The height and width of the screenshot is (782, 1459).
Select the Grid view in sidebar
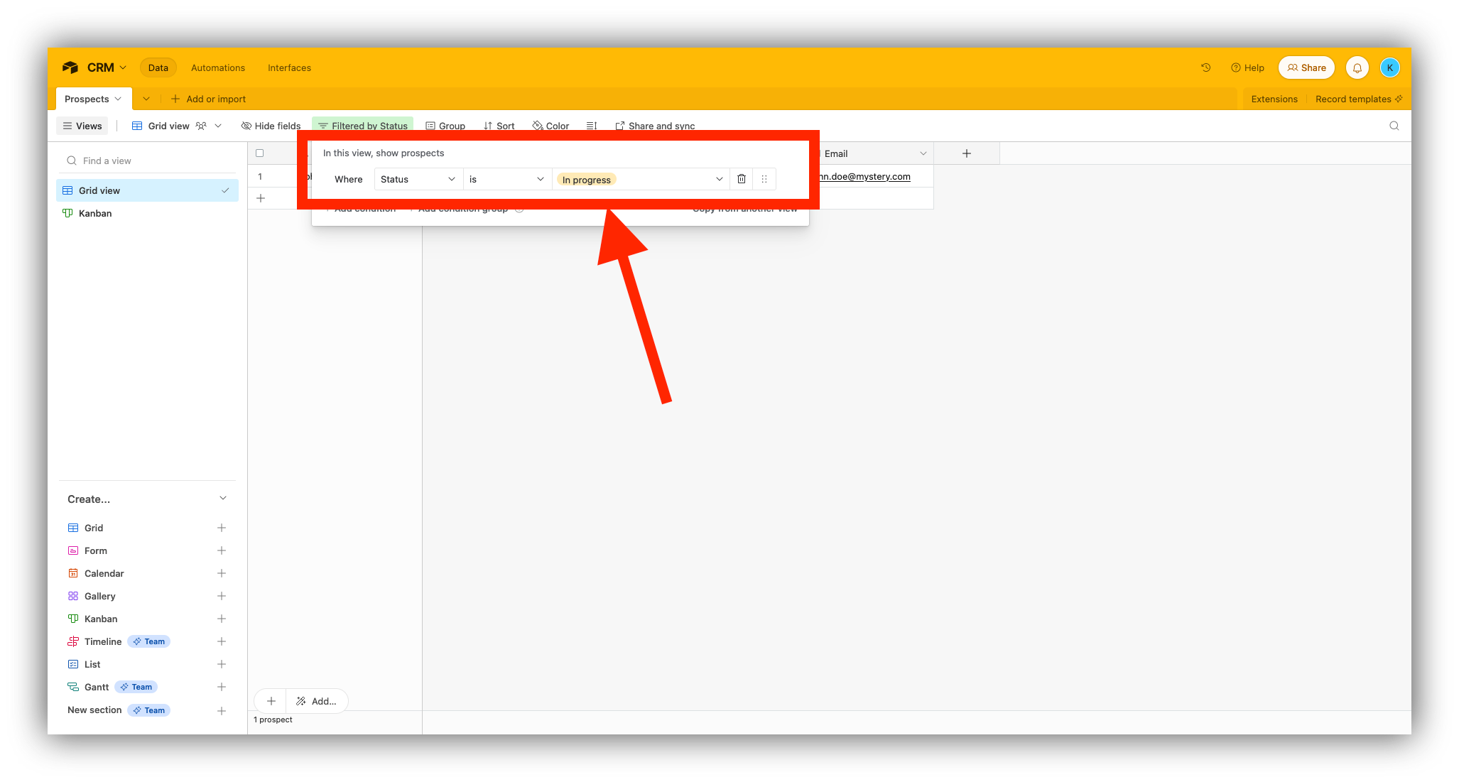[x=147, y=190]
